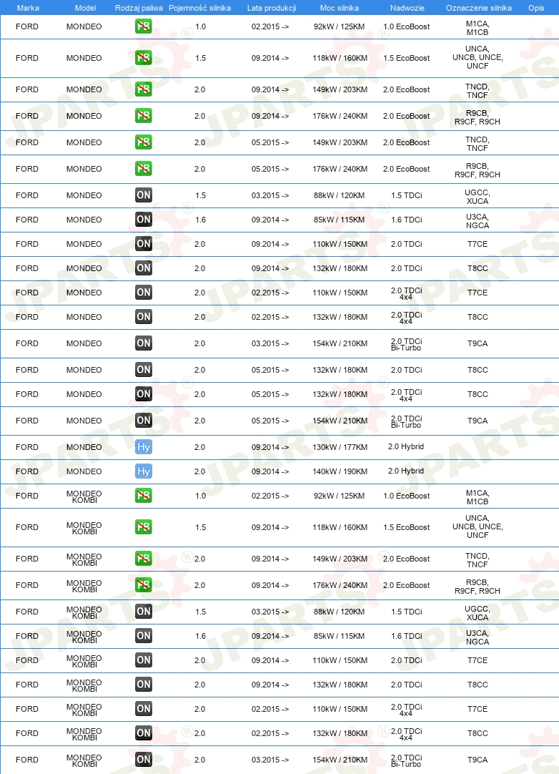
Task: Click petrol icon in Mondeo 05.2015 176kW row
Action: tap(144, 169)
